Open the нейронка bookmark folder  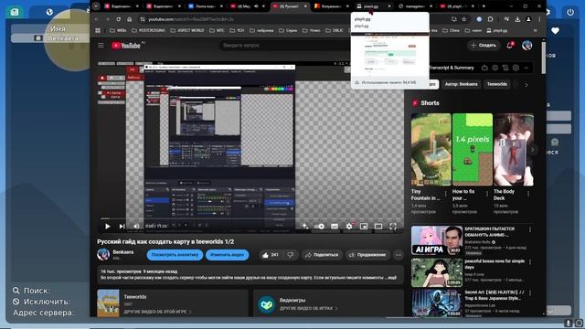click(x=261, y=30)
